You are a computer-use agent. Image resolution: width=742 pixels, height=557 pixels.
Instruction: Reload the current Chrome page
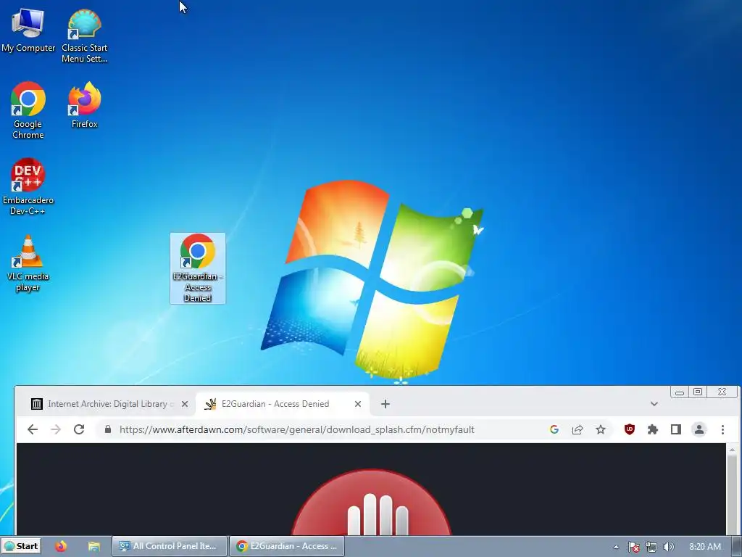click(x=79, y=429)
